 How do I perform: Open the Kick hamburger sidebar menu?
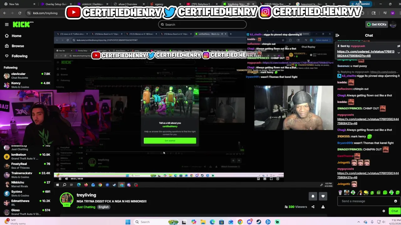(x=7, y=24)
